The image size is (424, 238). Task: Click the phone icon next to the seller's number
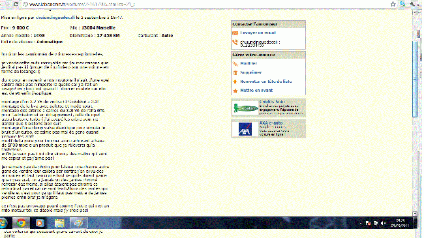235,42
